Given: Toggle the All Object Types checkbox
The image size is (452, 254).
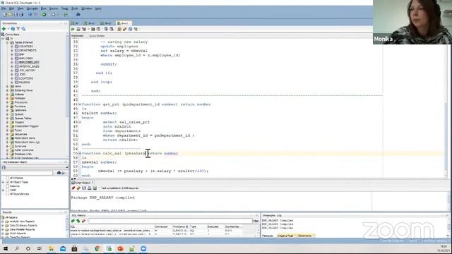Looking at the screenshot, I should coord(8,182).
